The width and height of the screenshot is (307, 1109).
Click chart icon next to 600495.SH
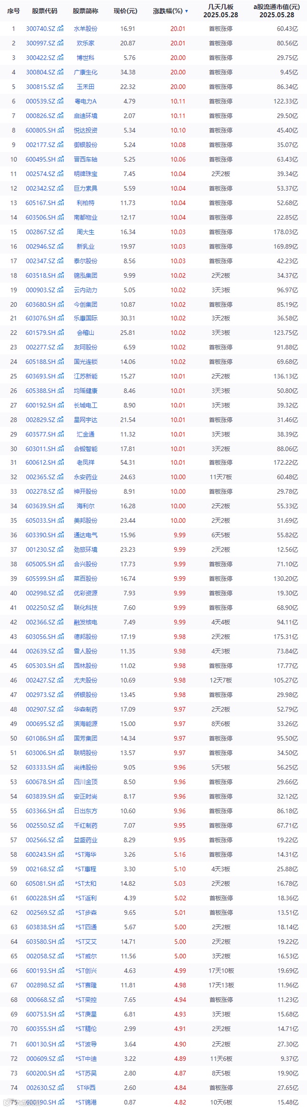coord(60,159)
